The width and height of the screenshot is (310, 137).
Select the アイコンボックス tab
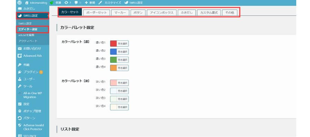coord(162,13)
